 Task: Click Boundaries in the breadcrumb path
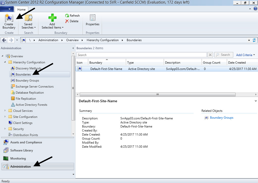[x=134, y=40]
